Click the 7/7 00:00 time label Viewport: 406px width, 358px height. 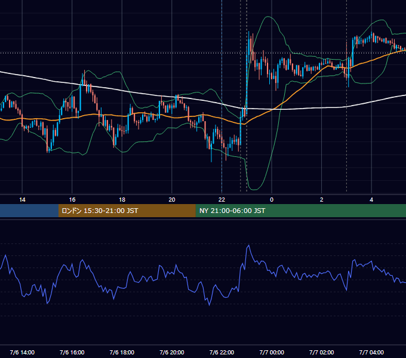pos(272,352)
